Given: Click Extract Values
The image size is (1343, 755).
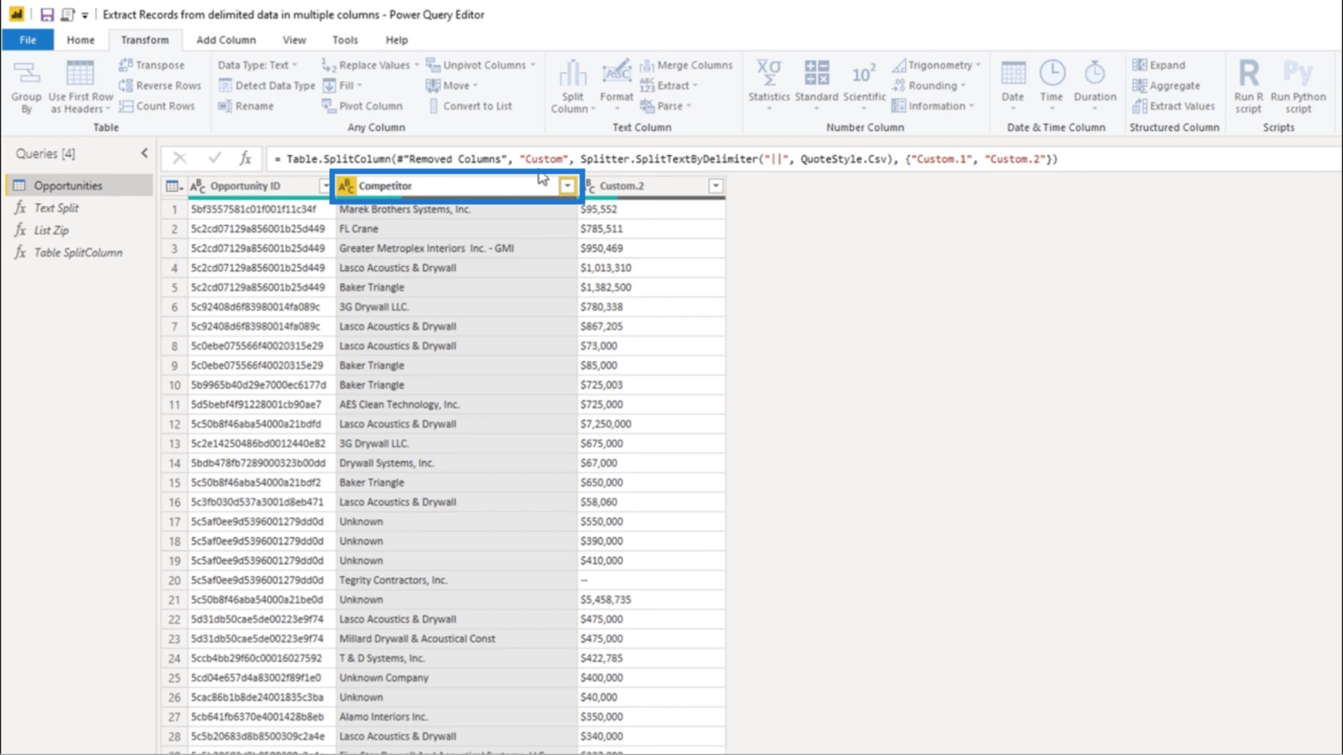Looking at the screenshot, I should pos(1174,105).
